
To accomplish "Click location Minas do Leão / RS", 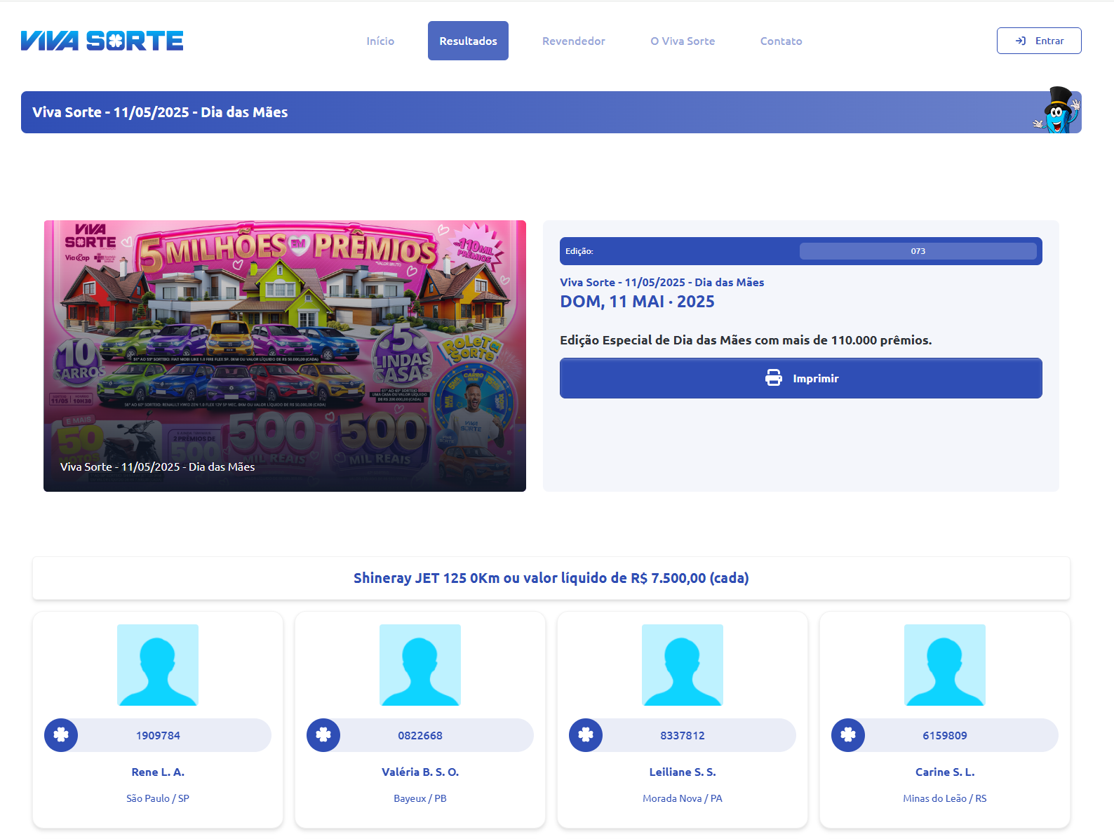I will [x=945, y=798].
